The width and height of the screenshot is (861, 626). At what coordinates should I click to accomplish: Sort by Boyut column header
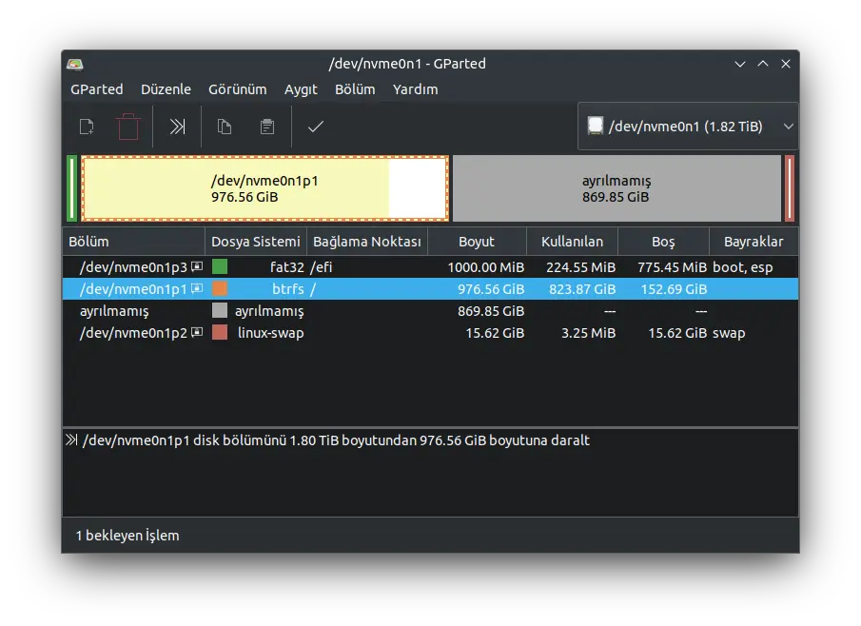tap(477, 242)
